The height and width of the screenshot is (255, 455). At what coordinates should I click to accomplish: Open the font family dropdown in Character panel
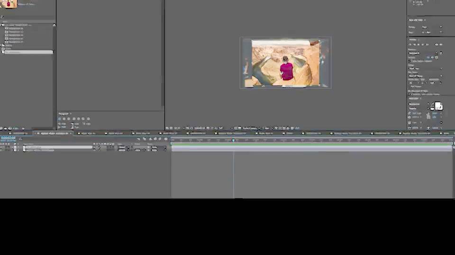tap(419, 104)
